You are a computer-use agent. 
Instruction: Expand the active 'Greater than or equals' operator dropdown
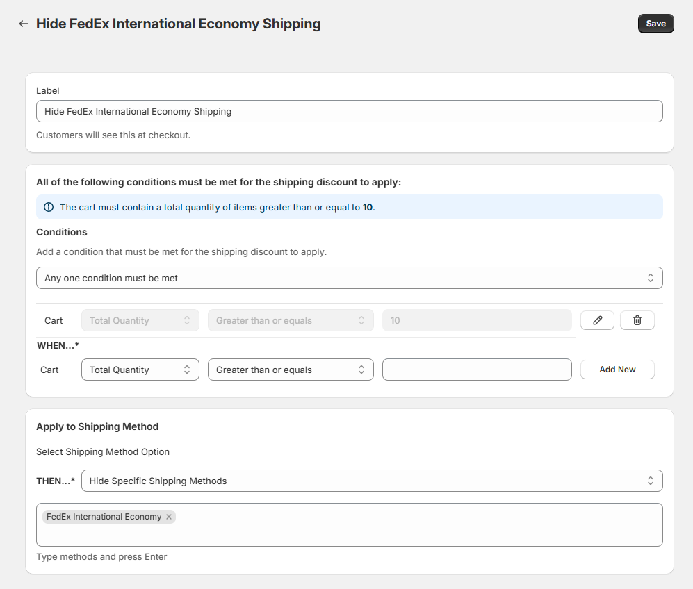point(291,370)
